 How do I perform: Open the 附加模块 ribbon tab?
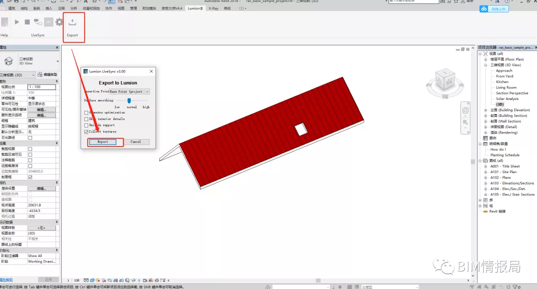tap(149, 8)
